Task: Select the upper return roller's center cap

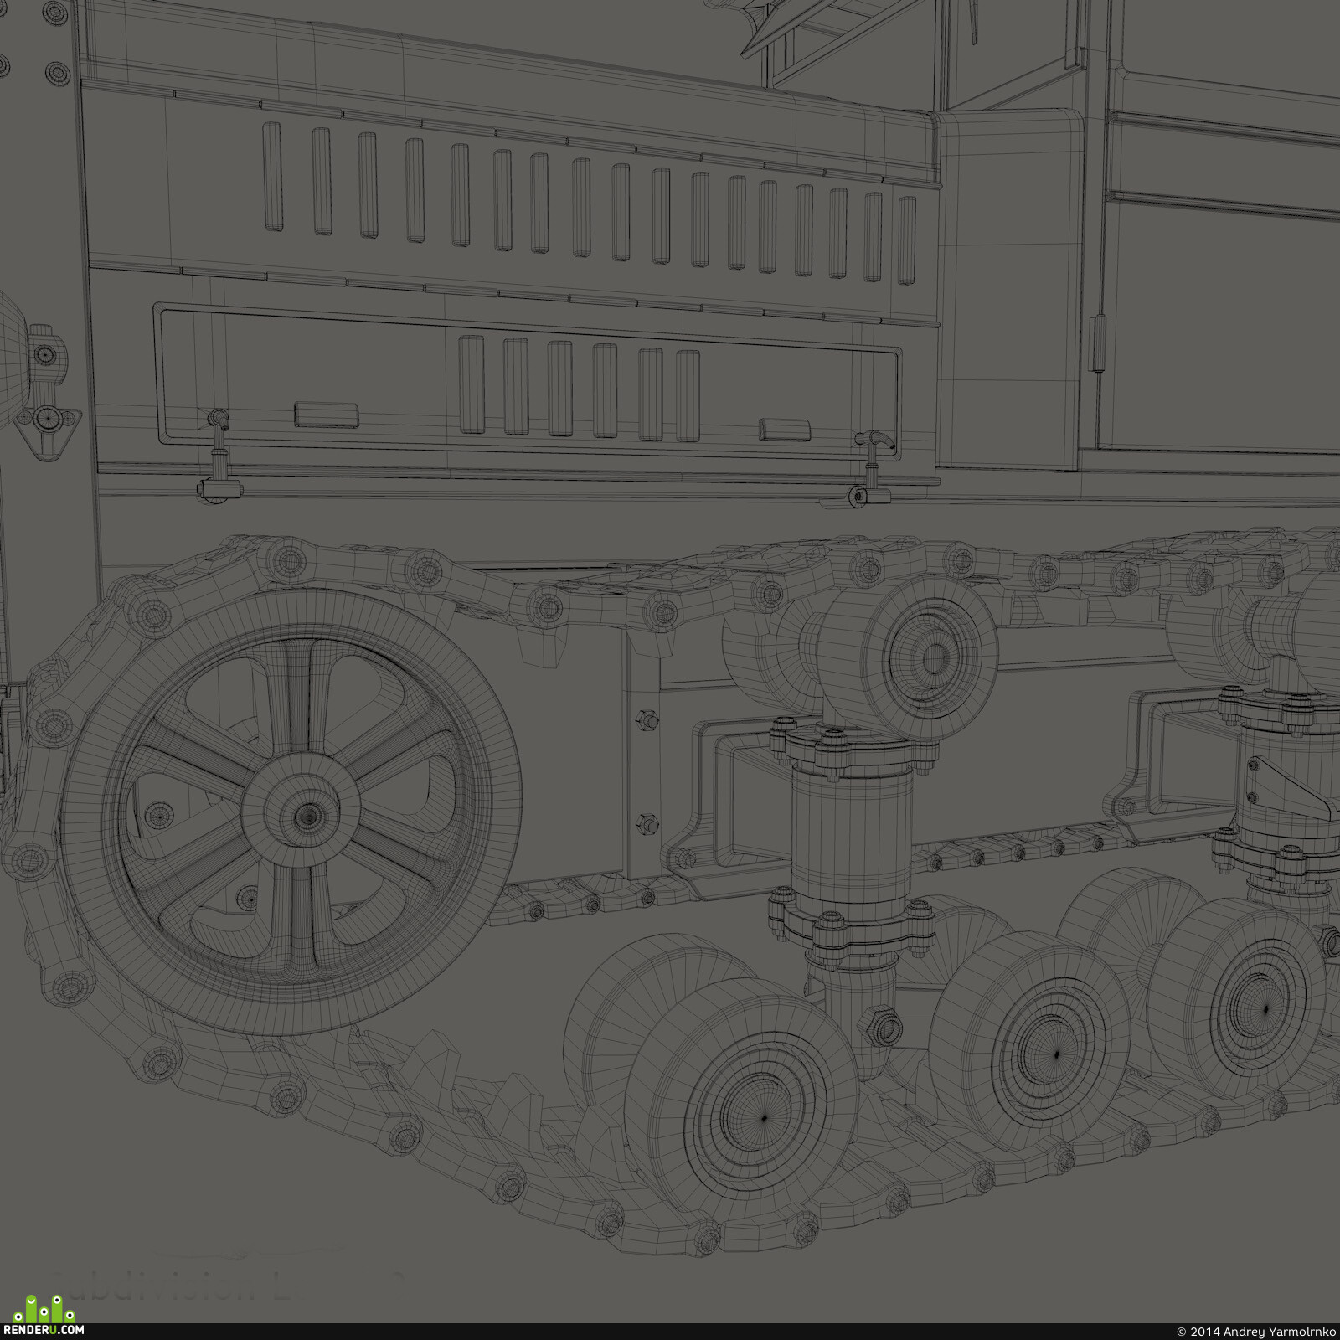Action: pyautogui.click(x=930, y=658)
